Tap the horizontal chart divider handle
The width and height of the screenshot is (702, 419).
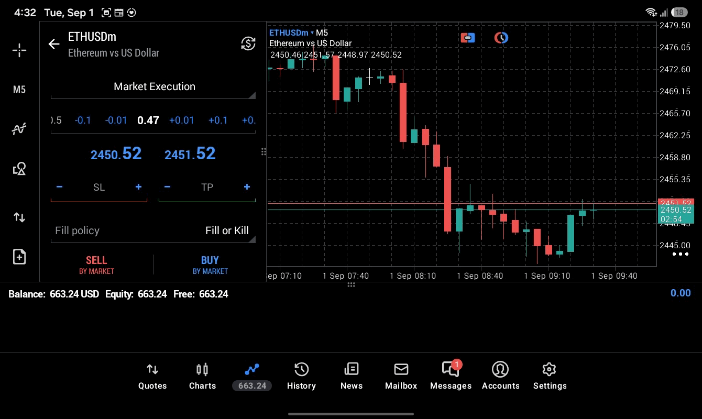[x=352, y=285]
